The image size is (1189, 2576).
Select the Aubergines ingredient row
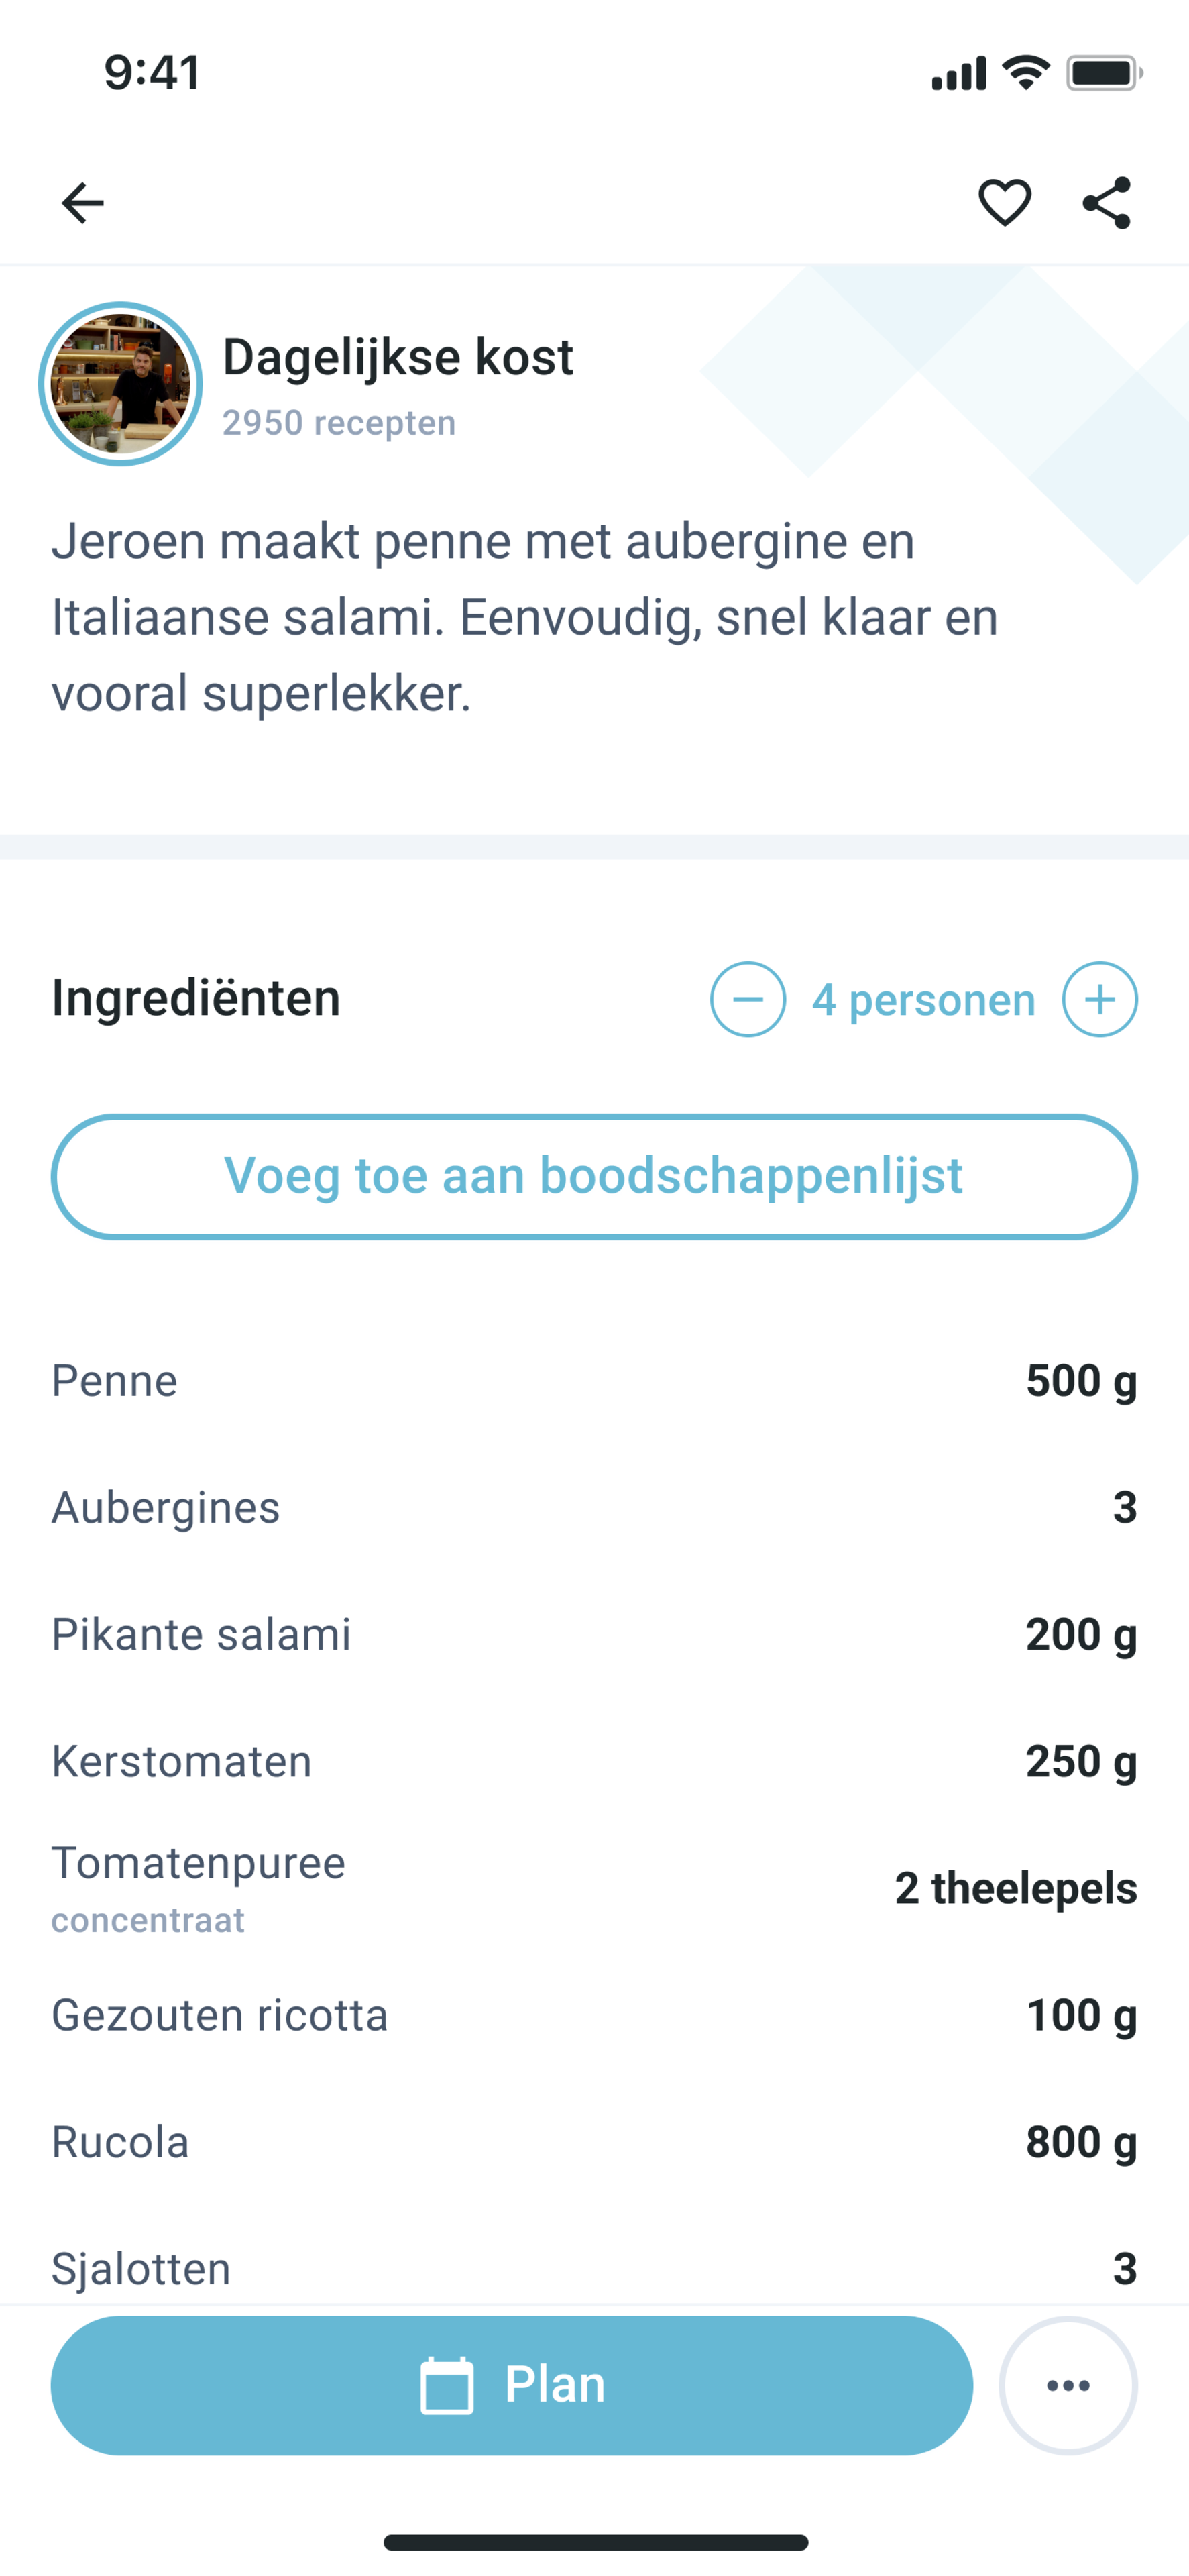point(594,1507)
